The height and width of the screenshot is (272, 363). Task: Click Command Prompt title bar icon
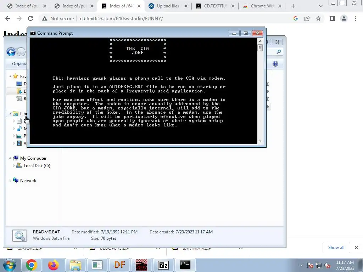click(33, 33)
